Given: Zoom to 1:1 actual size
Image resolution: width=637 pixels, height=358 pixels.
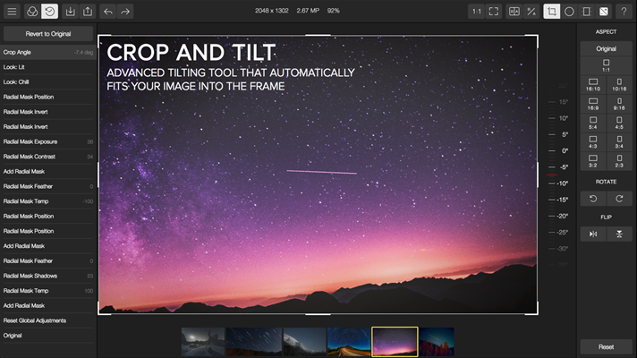Looking at the screenshot, I should (x=477, y=12).
